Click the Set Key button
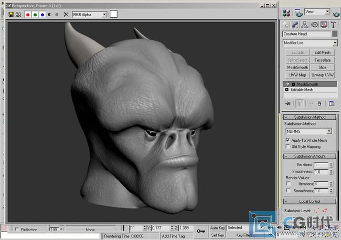Viewport: 341px width, 240px height. pos(217,235)
